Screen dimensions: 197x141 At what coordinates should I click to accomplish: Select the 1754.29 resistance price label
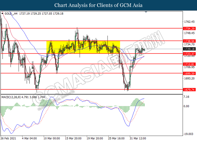tap(189, 28)
